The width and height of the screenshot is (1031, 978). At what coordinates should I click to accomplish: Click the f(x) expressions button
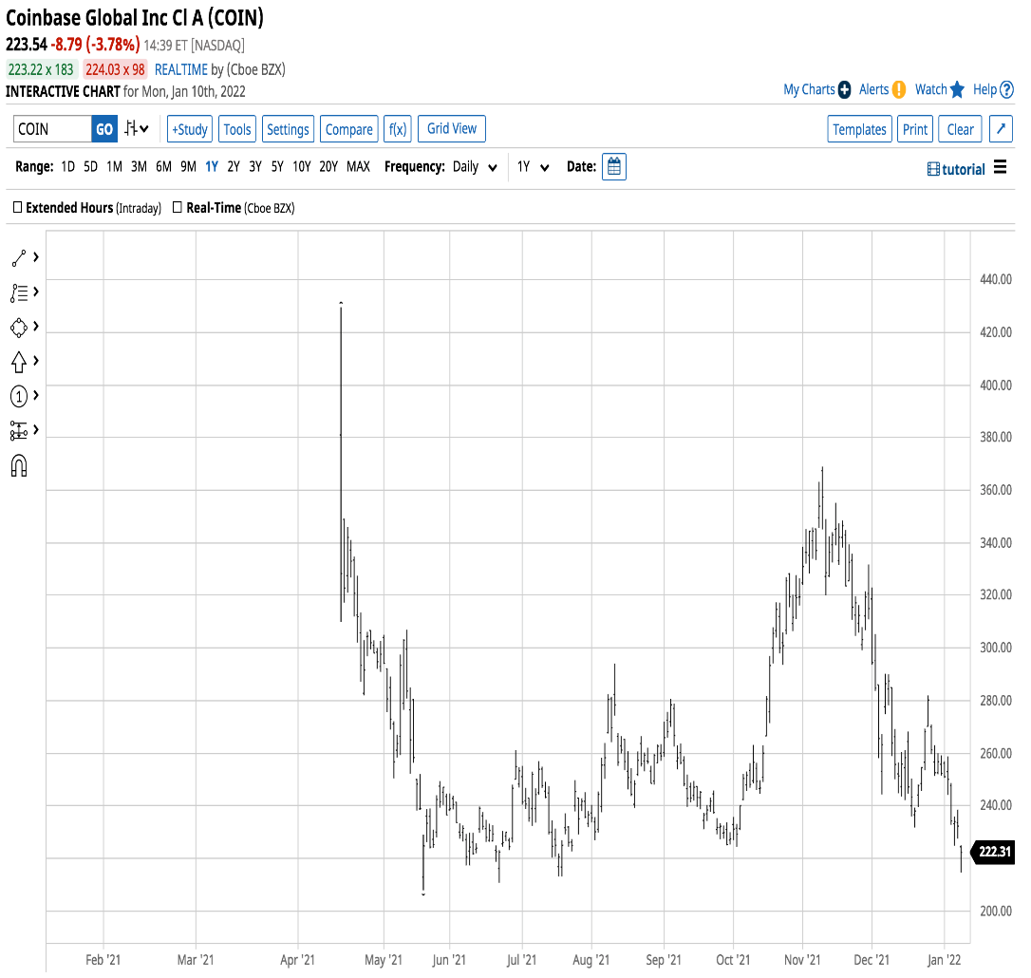point(398,129)
